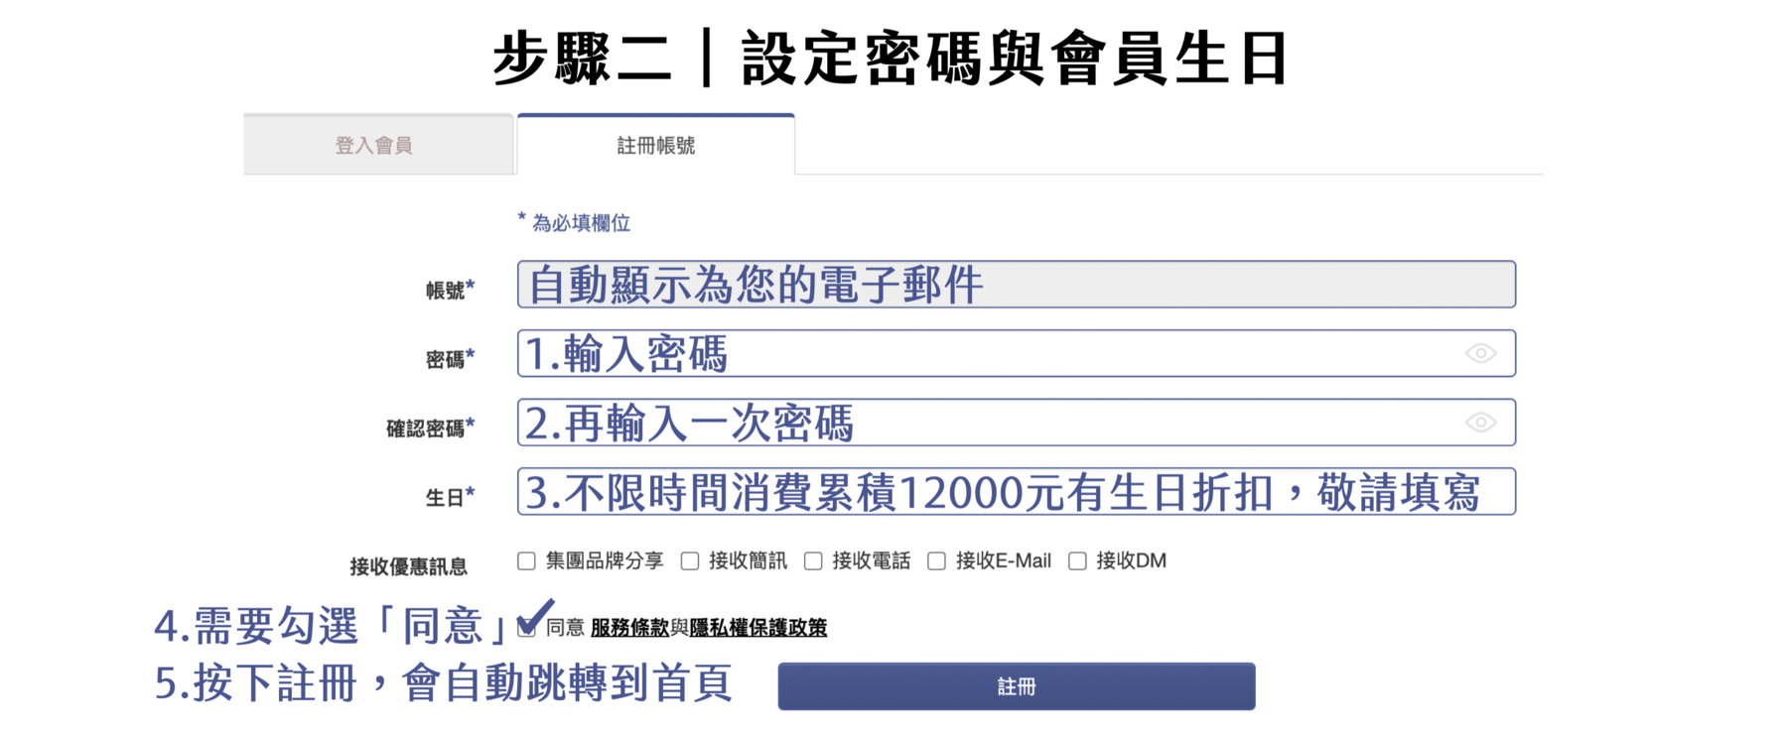The width and height of the screenshot is (1787, 736).
Task: Focus the 密碼 password input field
Action: click(1017, 354)
